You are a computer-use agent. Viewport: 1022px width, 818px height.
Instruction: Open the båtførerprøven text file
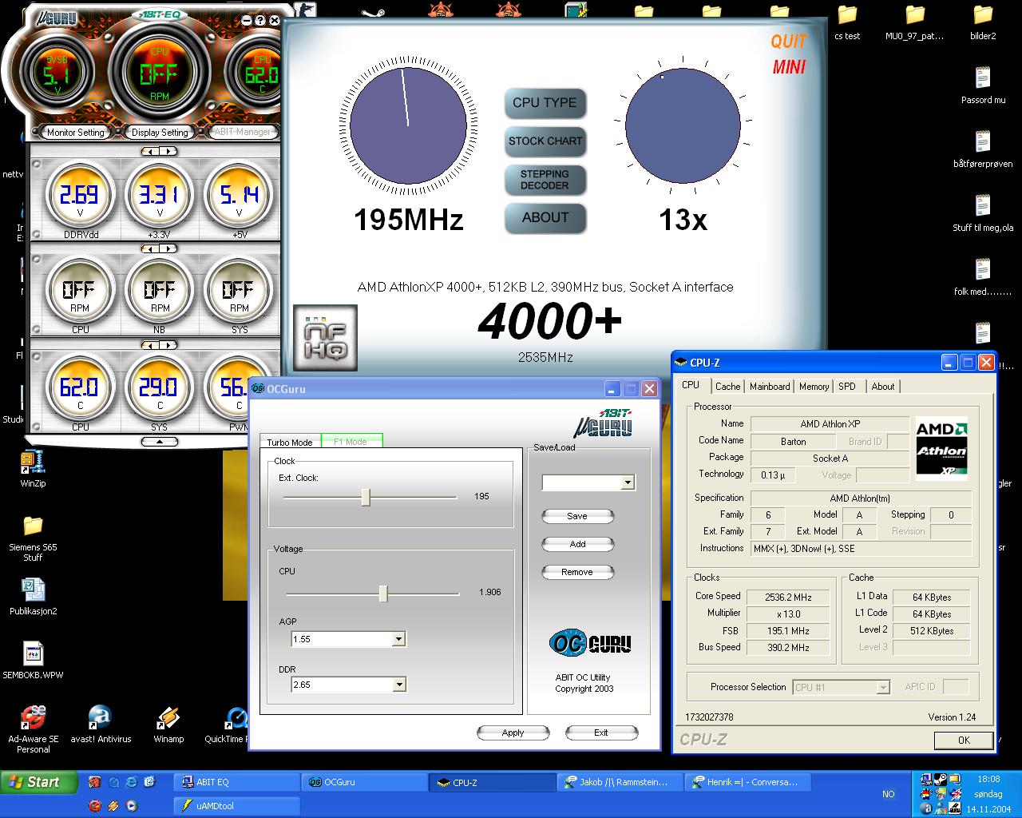tap(983, 149)
